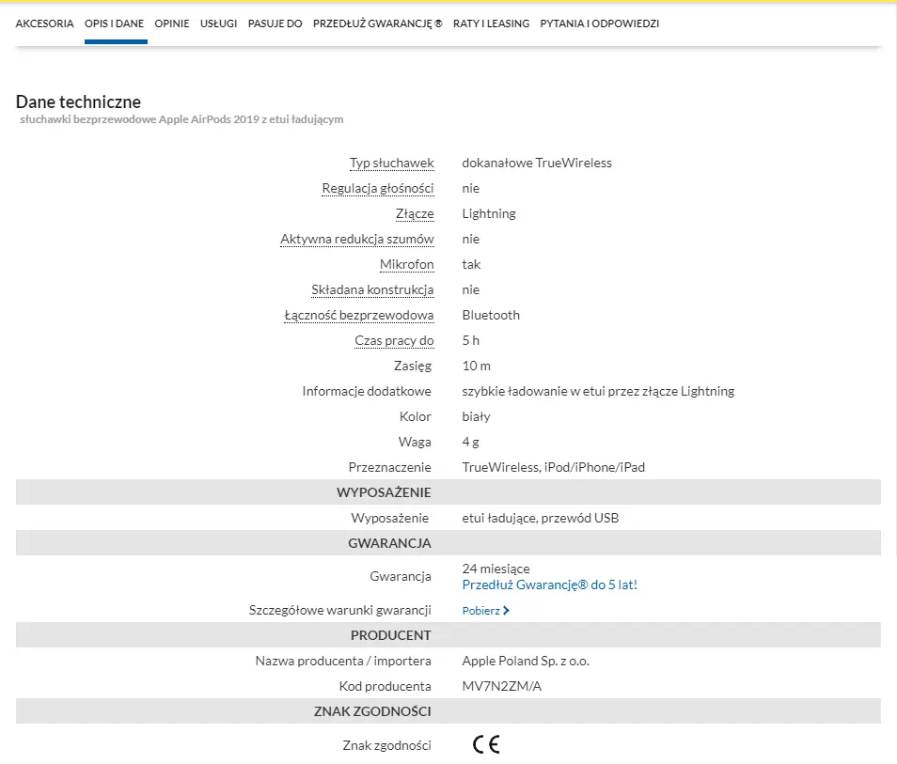897x764 pixels.
Task: Click the 'etui ładujące, przewód USB' value
Action: tap(541, 518)
